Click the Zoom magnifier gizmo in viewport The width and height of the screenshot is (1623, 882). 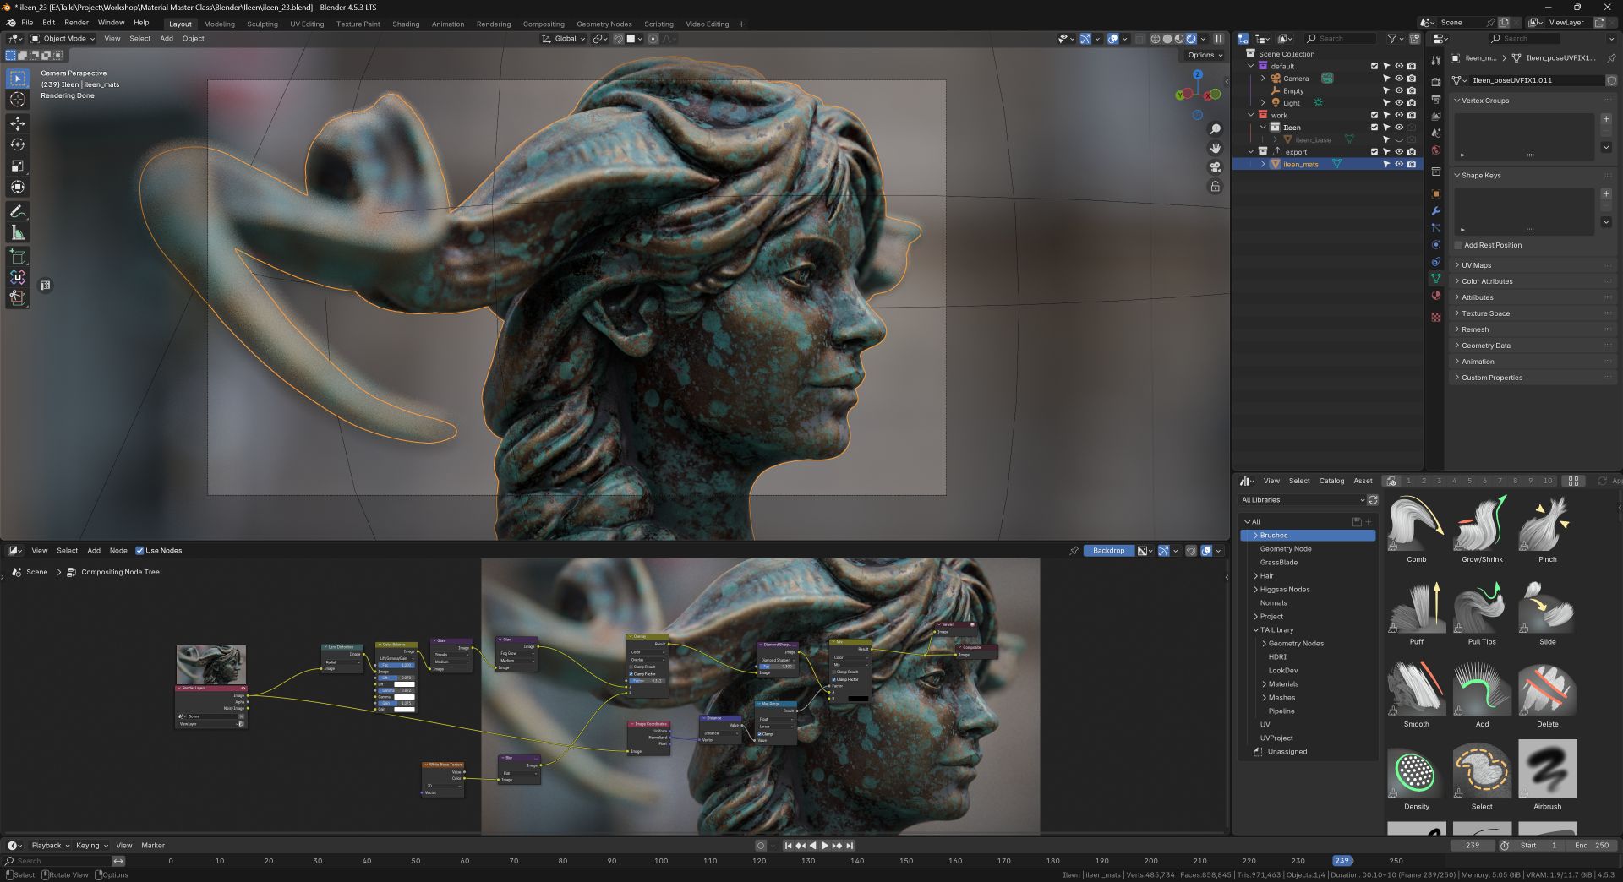(x=1215, y=129)
